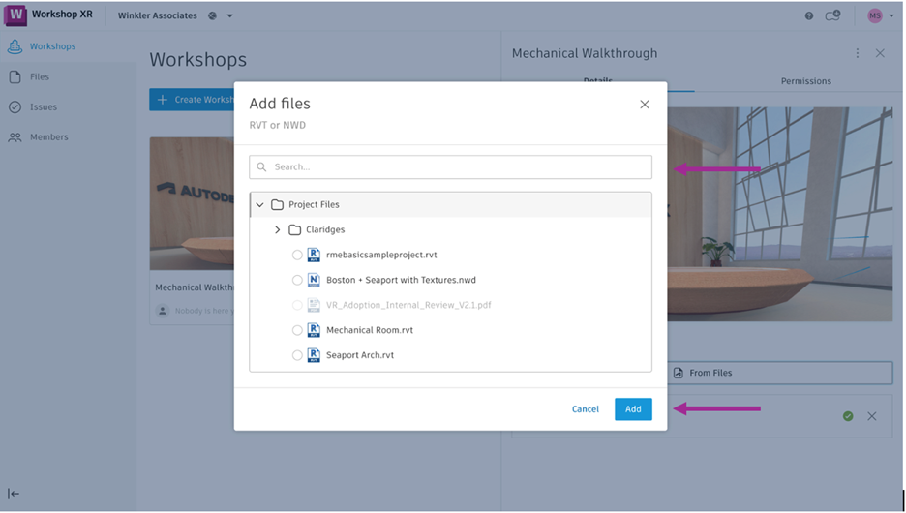Click the person icon beside Nobody is here

(x=163, y=311)
